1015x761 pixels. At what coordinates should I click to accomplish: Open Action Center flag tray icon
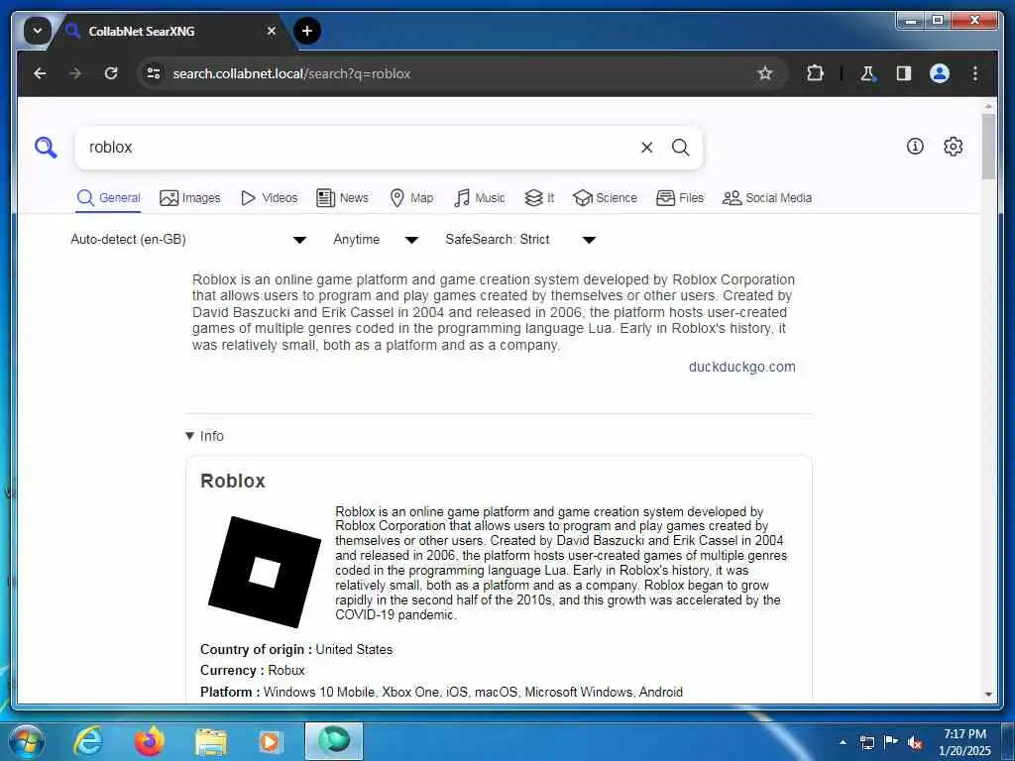(891, 741)
